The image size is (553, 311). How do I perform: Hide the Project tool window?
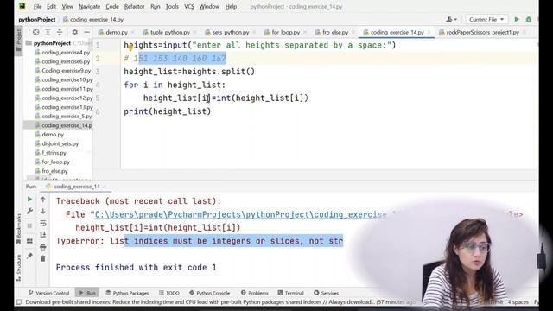pos(86,32)
